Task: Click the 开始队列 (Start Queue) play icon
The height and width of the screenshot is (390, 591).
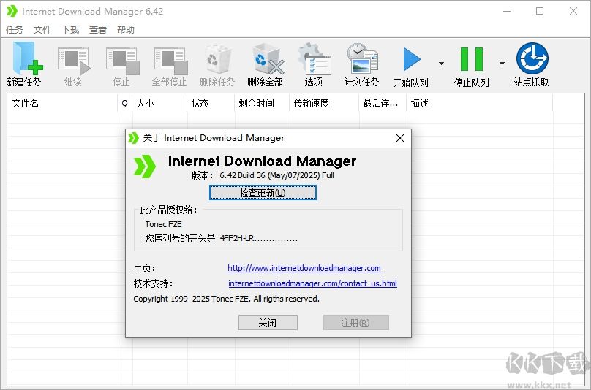Action: pyautogui.click(x=411, y=60)
